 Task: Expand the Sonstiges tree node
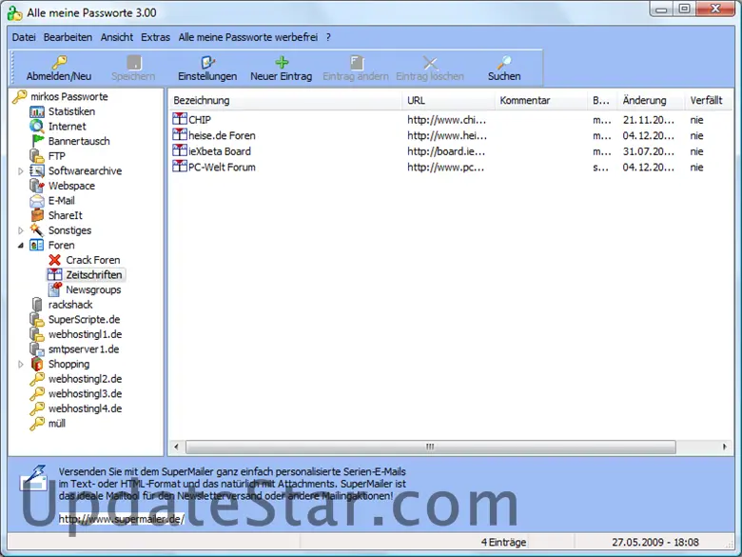click(21, 230)
